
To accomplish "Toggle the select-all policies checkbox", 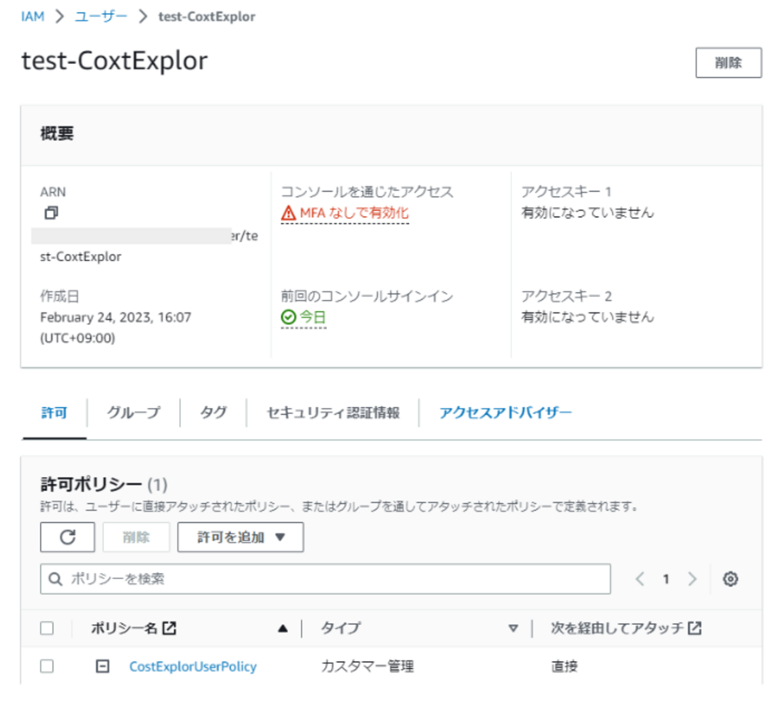I will pyautogui.click(x=47, y=628).
